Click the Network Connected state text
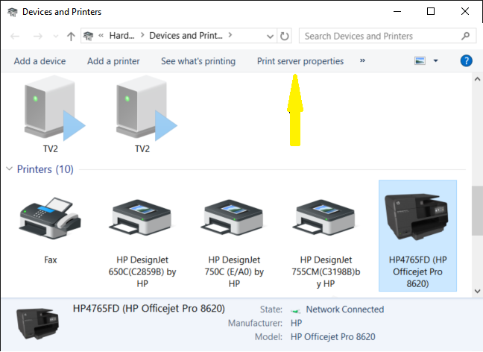 344,309
